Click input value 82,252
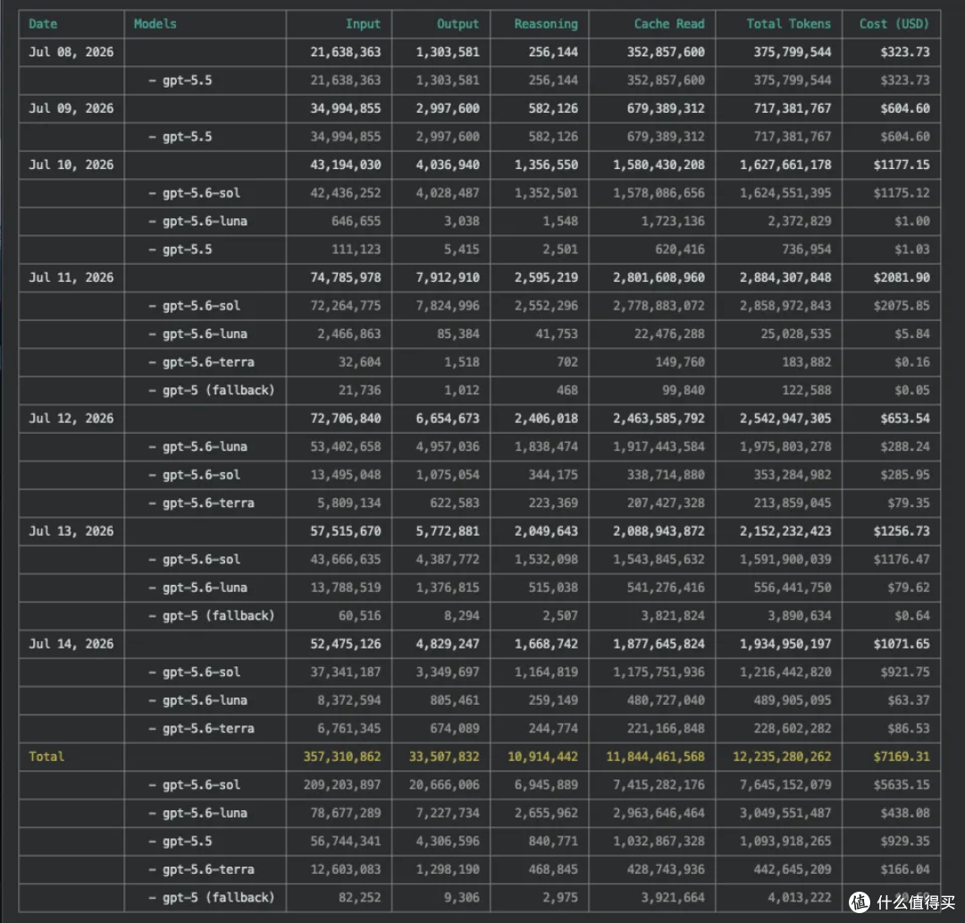 pyautogui.click(x=359, y=898)
